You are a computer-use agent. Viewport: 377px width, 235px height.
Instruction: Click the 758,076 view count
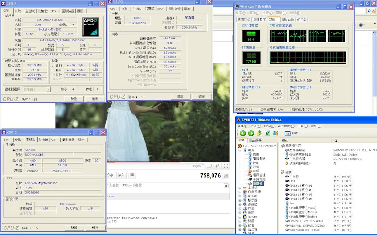[210, 176]
